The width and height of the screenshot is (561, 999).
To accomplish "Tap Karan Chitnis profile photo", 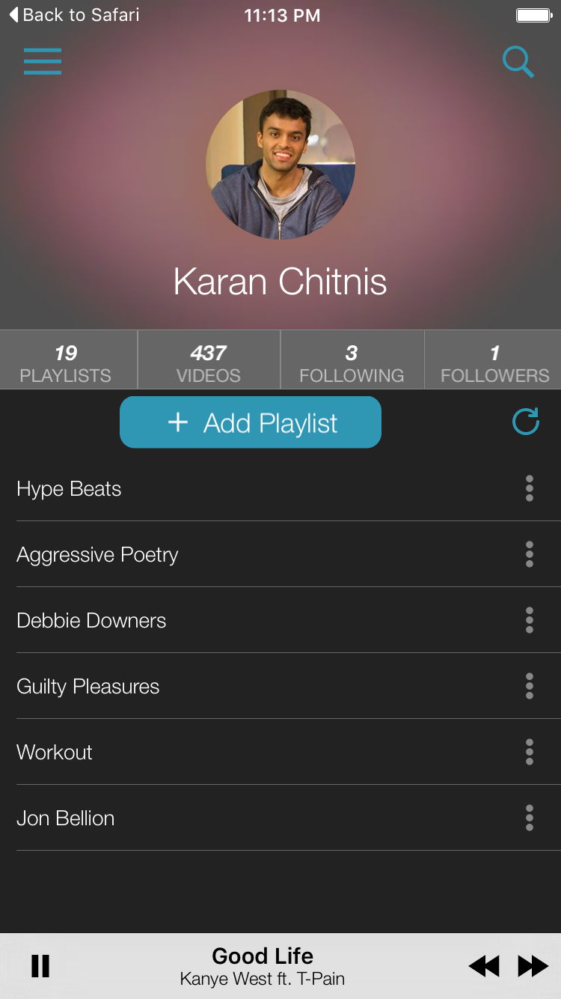I will coord(280,165).
